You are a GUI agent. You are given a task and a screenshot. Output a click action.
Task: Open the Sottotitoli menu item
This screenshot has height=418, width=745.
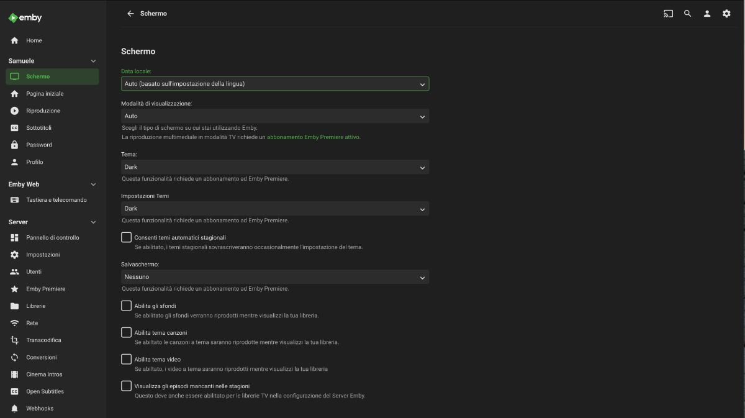(x=38, y=128)
